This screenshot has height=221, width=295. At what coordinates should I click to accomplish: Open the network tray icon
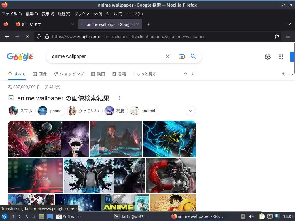[x=270, y=216]
